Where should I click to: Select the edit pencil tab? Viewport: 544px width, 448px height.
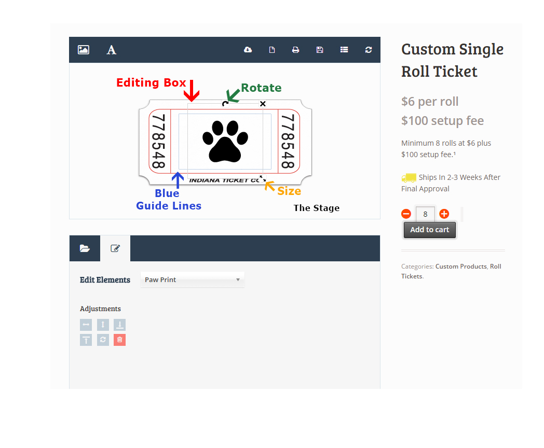pos(115,248)
